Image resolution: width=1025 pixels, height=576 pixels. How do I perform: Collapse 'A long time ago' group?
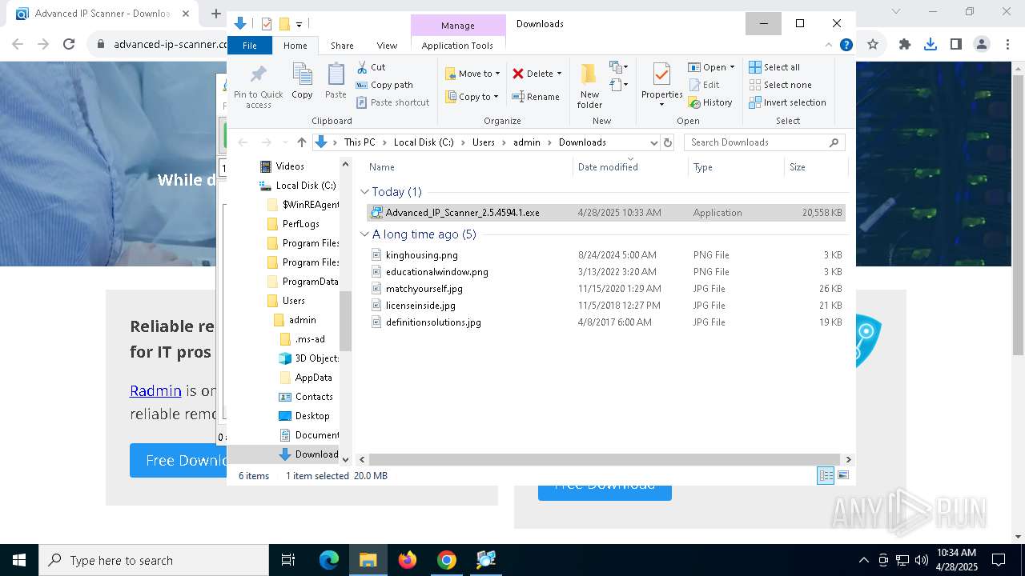(x=365, y=234)
